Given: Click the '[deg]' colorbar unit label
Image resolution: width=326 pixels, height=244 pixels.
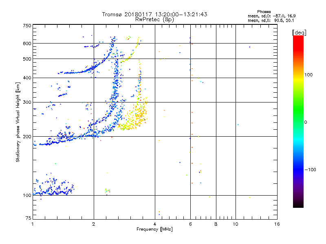Looking at the screenshot, I should point(299,33).
